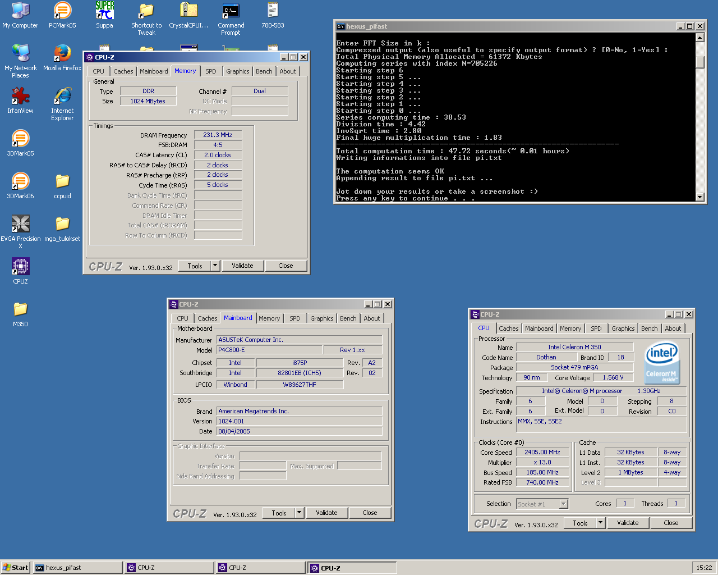The width and height of the screenshot is (718, 575).
Task: Click Core Speed 2405.00 MHz field
Action: click(x=542, y=452)
